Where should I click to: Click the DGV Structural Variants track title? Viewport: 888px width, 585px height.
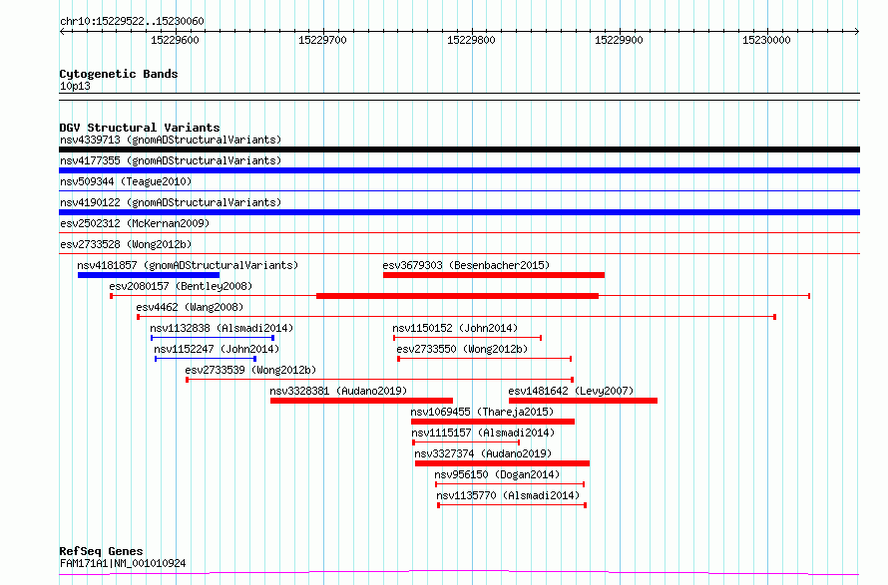pos(140,128)
